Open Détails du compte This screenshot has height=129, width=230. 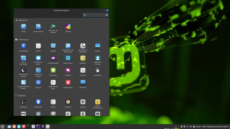[98, 60]
